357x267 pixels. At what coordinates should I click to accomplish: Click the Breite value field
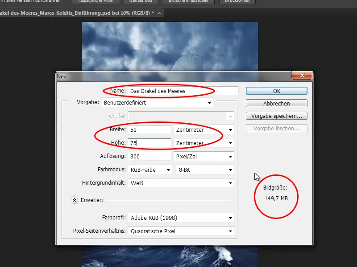click(x=149, y=129)
